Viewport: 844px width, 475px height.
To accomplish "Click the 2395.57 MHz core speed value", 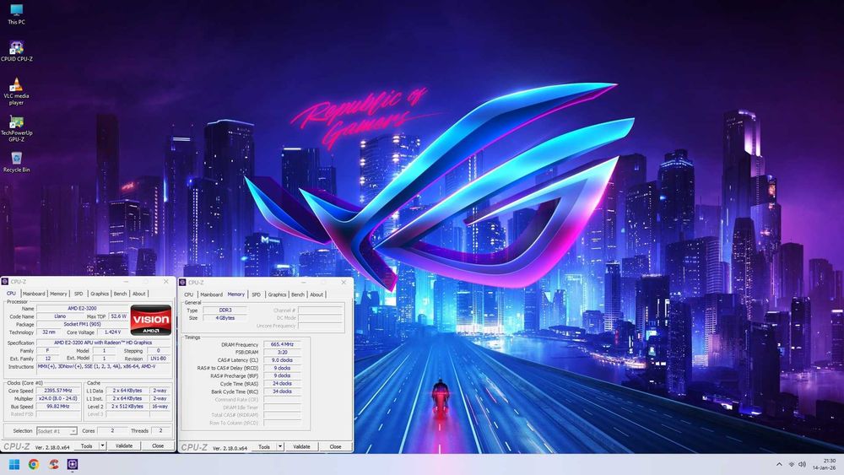I will (x=58, y=391).
